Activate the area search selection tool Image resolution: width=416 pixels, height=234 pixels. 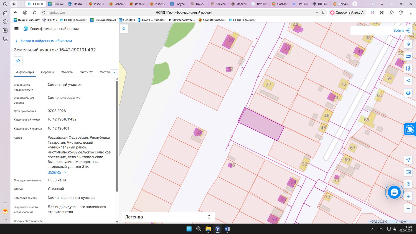[408, 68]
